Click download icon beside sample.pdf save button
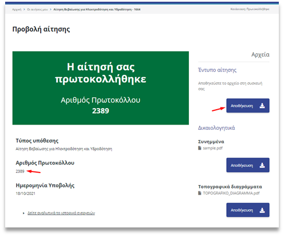The width and height of the screenshot is (284, 236). click(262, 165)
